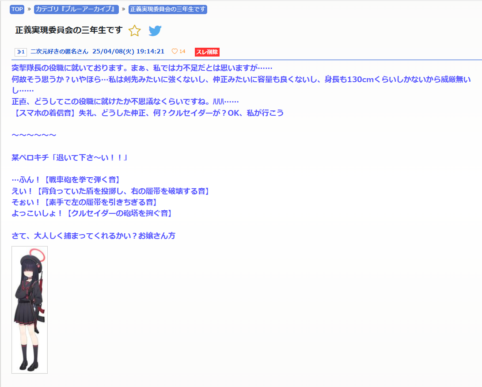Screen dimensions: 482x387
Task: Open the カテゴリ『ブルーアーカイブ』 breadcrumb
Action: pos(76,9)
